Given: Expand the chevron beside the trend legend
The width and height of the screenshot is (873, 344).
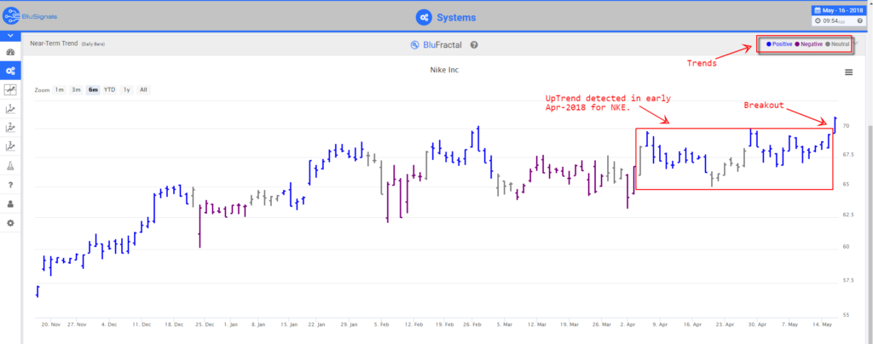Looking at the screenshot, I should pyautogui.click(x=856, y=44).
